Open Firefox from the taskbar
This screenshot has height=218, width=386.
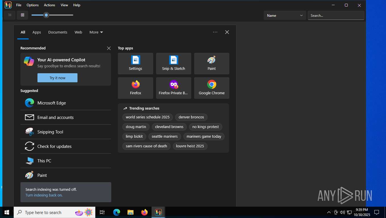pyautogui.click(x=144, y=212)
